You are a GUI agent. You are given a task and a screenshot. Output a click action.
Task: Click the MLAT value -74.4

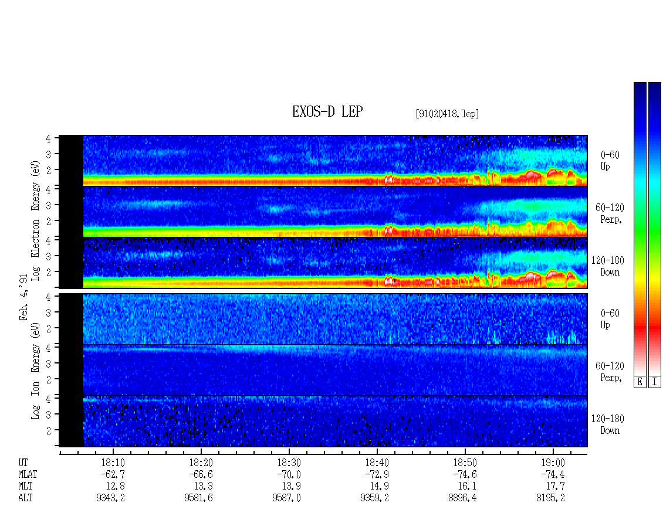553,474
